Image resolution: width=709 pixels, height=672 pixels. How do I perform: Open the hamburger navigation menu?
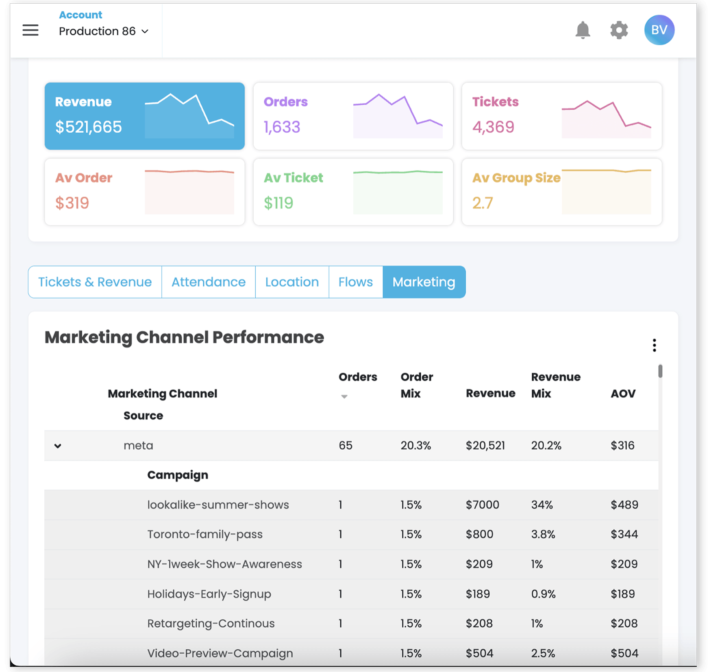30,30
